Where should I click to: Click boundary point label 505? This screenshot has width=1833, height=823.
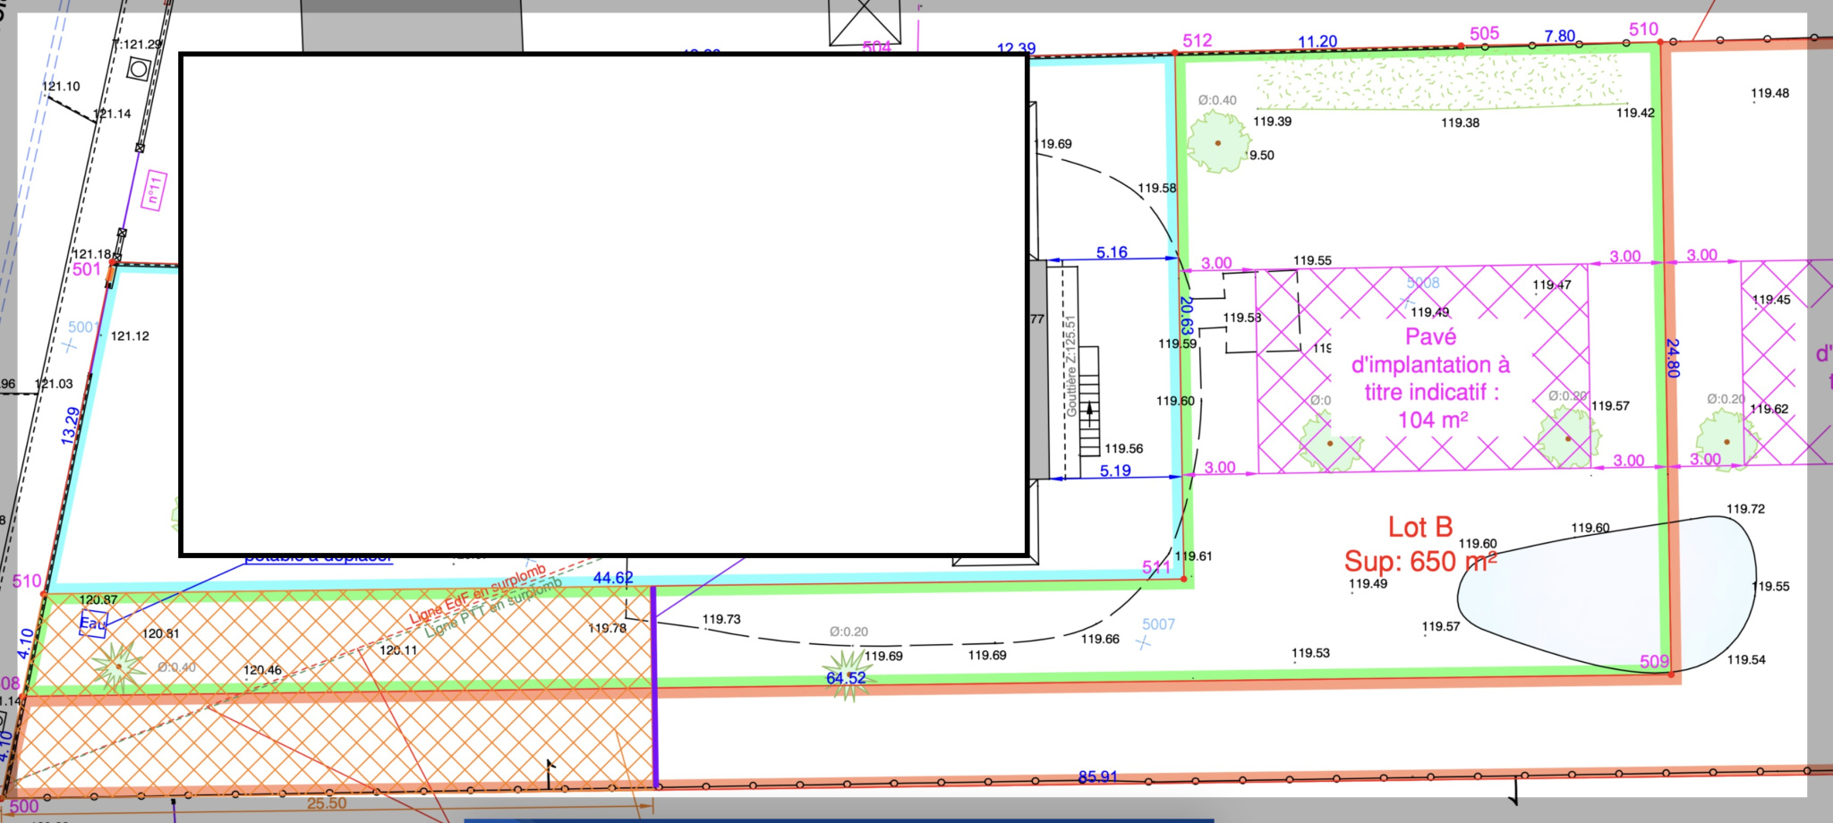click(x=1484, y=34)
